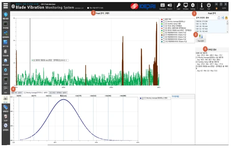This screenshot has width=231, height=148.
Task: Click the Peak 분석 그래프 header
Action: click(102, 13)
